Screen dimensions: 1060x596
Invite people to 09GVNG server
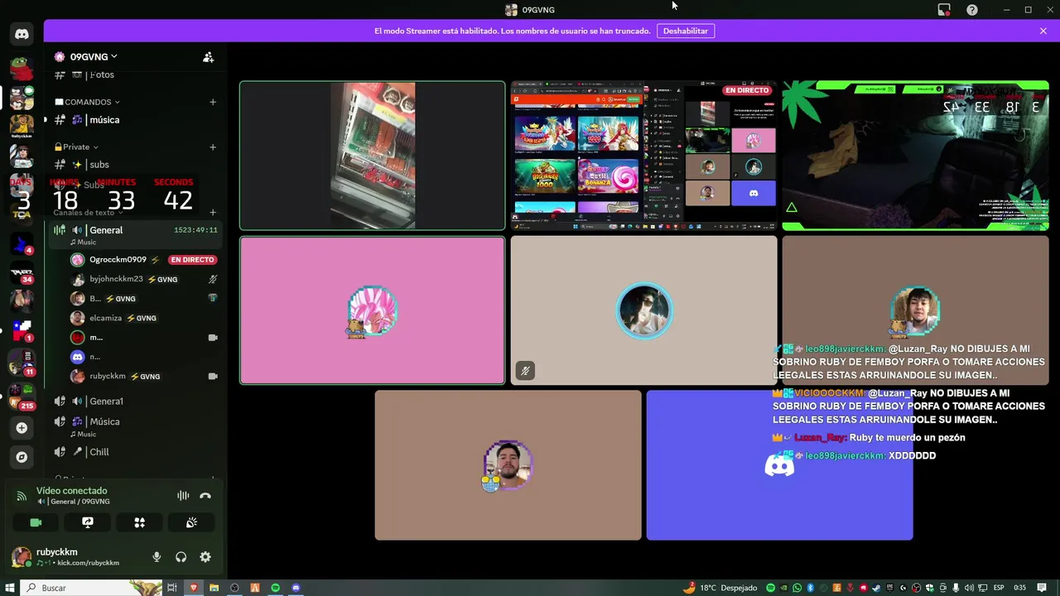pos(208,57)
